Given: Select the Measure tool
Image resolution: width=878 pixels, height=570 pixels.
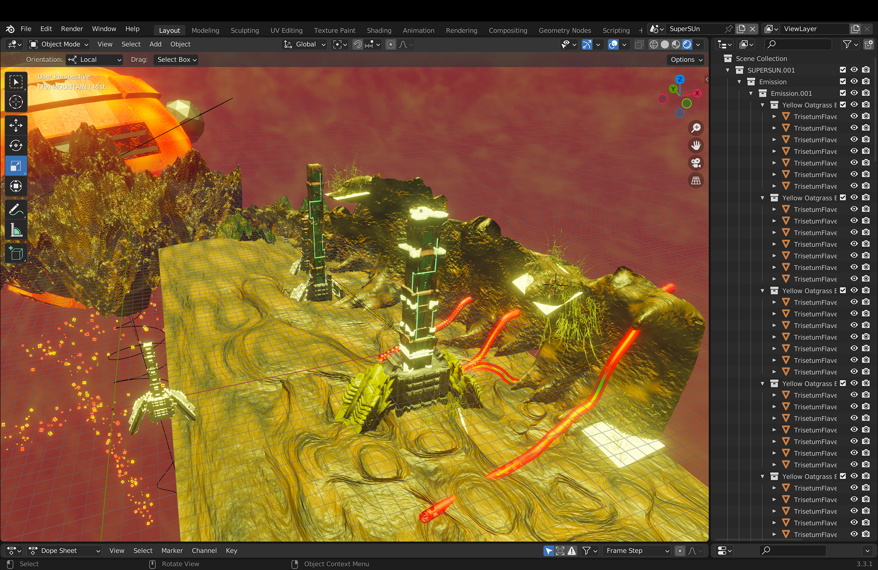Looking at the screenshot, I should [16, 230].
